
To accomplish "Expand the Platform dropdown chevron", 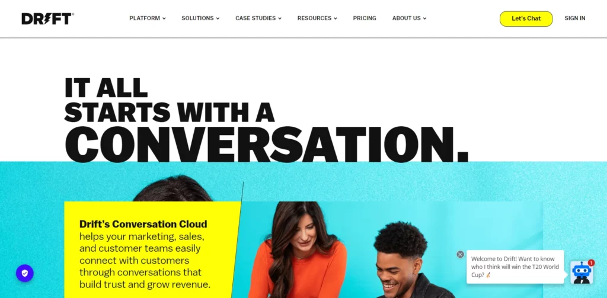I will (x=164, y=18).
